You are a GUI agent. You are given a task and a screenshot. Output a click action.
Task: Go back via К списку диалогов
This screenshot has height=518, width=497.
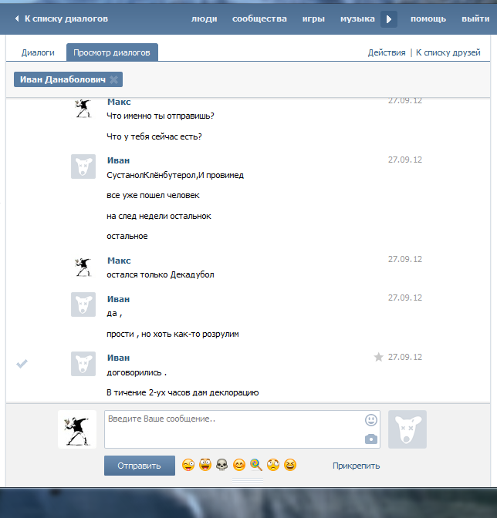(x=60, y=18)
